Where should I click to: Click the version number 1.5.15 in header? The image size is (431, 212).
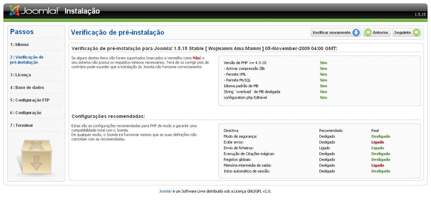420,14
